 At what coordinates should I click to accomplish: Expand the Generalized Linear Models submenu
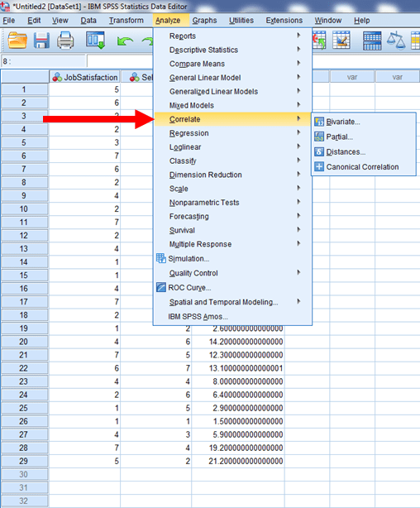point(232,92)
